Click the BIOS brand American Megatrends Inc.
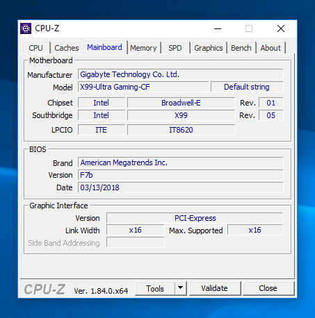 (180, 162)
